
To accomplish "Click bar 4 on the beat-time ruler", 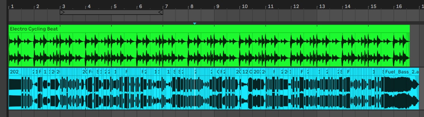I will [x=89, y=6].
